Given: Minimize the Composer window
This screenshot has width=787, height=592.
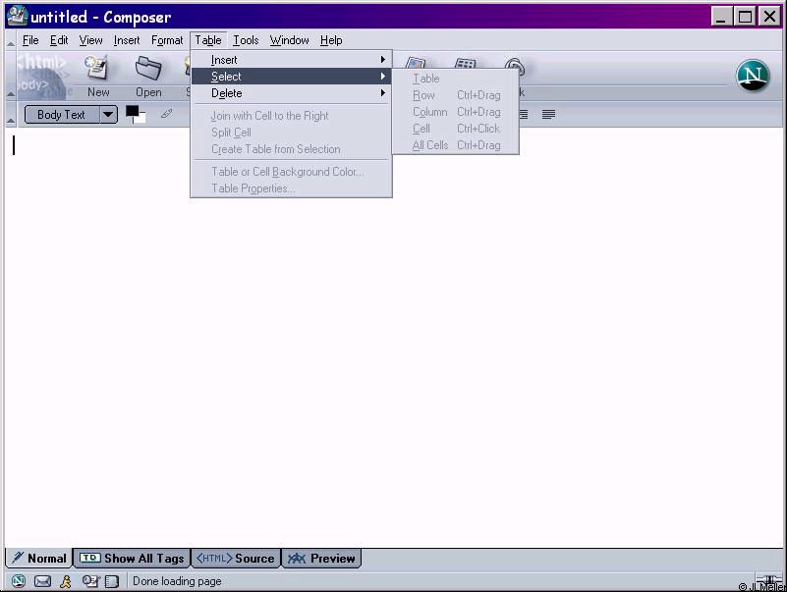Looking at the screenshot, I should (x=721, y=17).
